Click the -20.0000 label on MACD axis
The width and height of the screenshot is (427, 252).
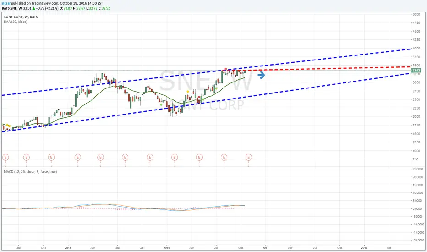417,240
